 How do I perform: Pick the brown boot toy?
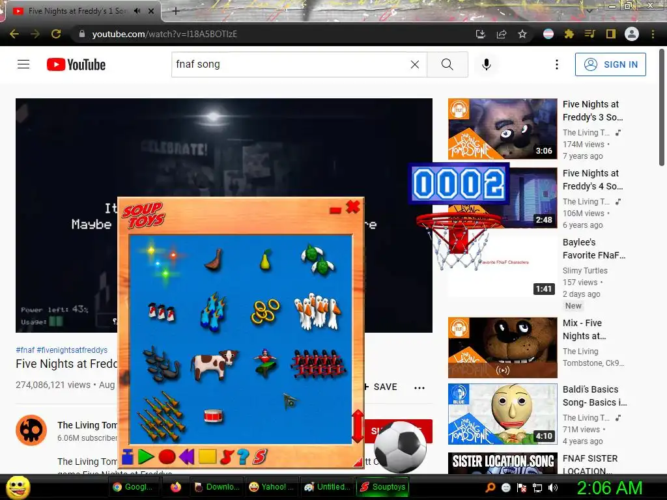[214, 260]
